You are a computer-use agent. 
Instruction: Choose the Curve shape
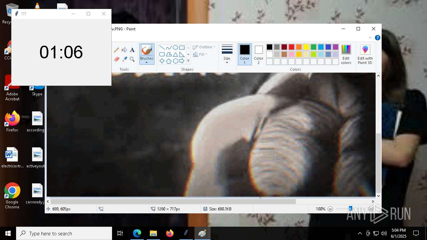(x=168, y=47)
